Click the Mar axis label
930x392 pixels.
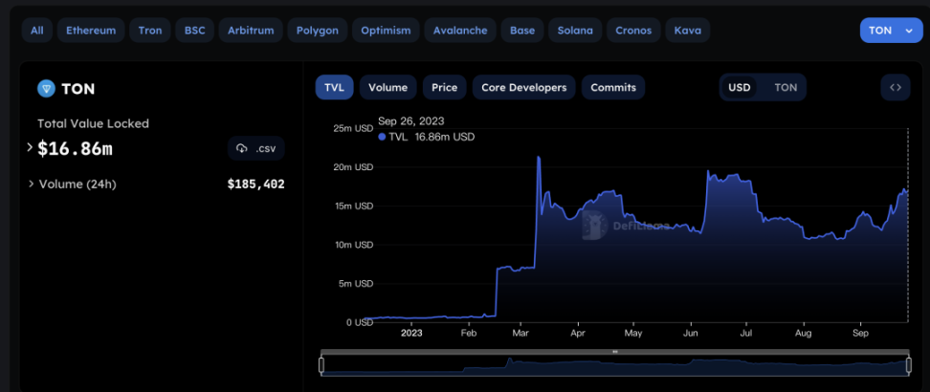pyautogui.click(x=520, y=333)
